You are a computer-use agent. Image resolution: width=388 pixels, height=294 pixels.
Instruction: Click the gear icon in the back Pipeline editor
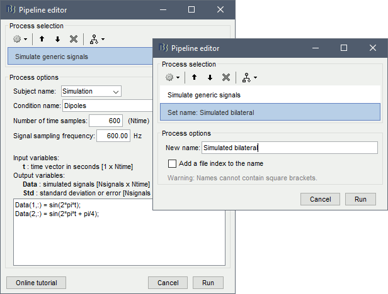[x=20, y=39]
